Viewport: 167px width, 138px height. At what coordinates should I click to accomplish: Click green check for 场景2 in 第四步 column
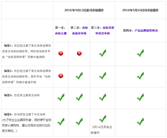(x=140, y=76)
